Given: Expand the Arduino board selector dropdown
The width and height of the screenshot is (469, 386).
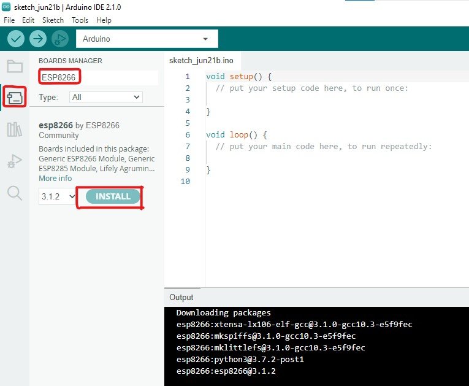Looking at the screenshot, I should pyautogui.click(x=147, y=39).
